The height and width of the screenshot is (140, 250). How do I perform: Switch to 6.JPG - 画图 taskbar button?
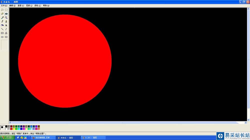coord(93,138)
